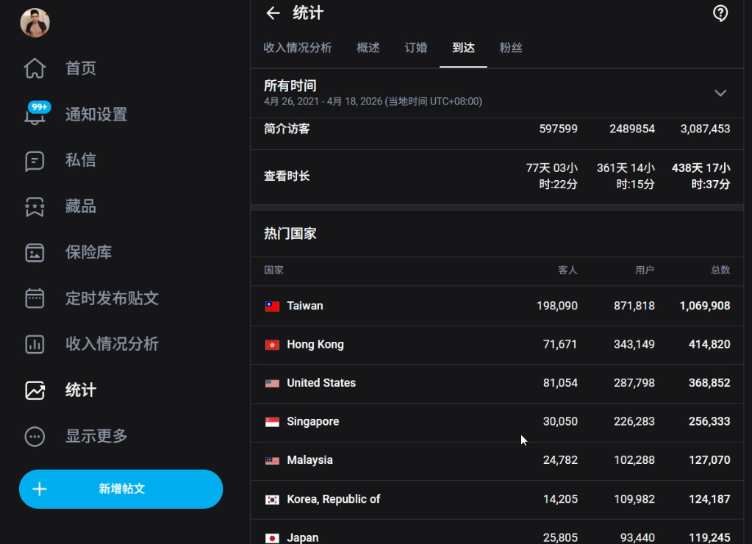
Task: Open income analysis bar chart icon in sidebar
Action: 35,344
